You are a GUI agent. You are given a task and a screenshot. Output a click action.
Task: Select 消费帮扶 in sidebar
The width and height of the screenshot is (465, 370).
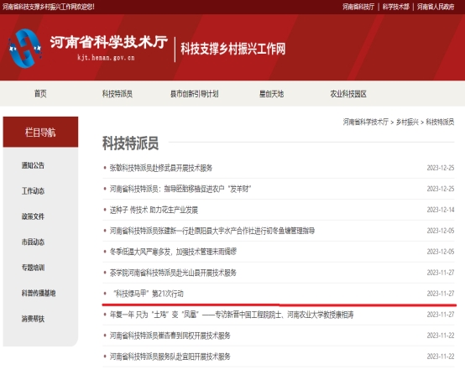pos(33,319)
